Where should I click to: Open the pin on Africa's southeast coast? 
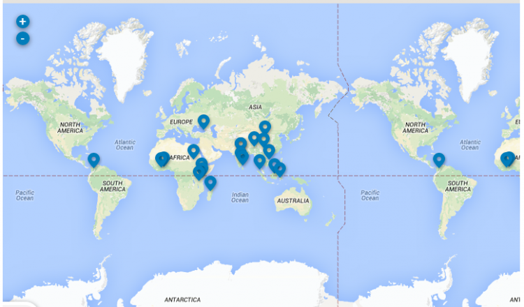[x=210, y=183]
